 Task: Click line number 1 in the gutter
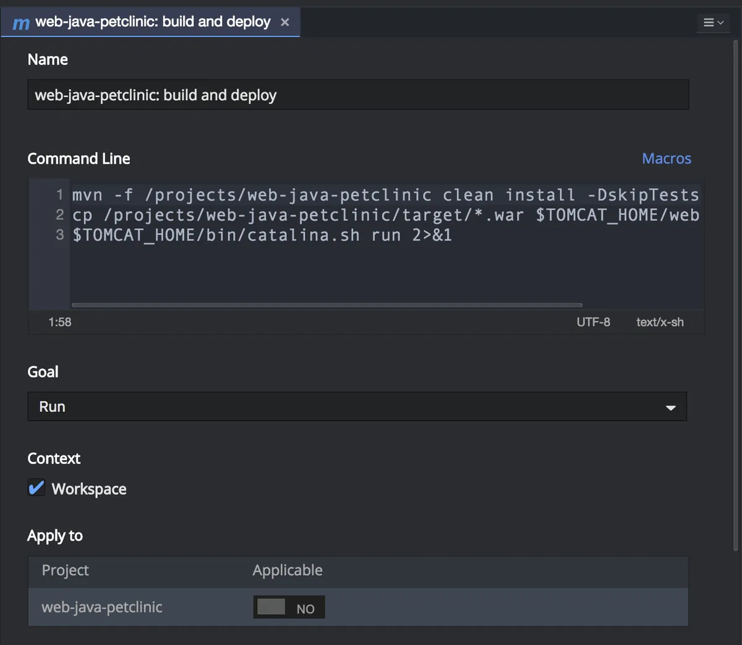[59, 195]
